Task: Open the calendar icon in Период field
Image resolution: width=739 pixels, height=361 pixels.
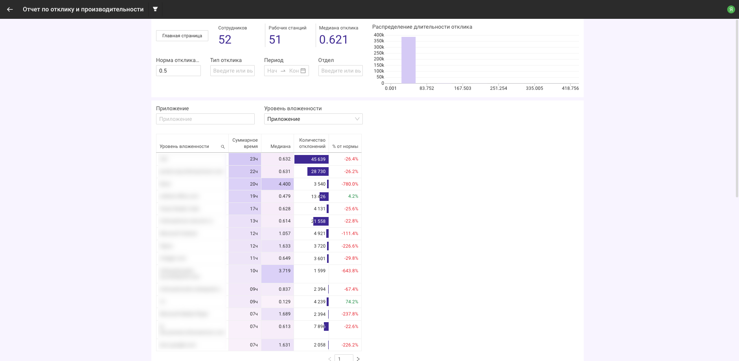Action: coord(303,71)
